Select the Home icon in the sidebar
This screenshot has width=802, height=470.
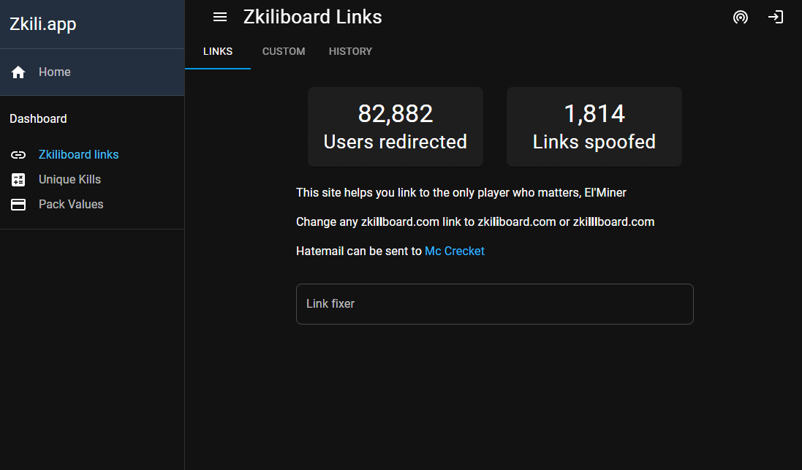point(18,72)
